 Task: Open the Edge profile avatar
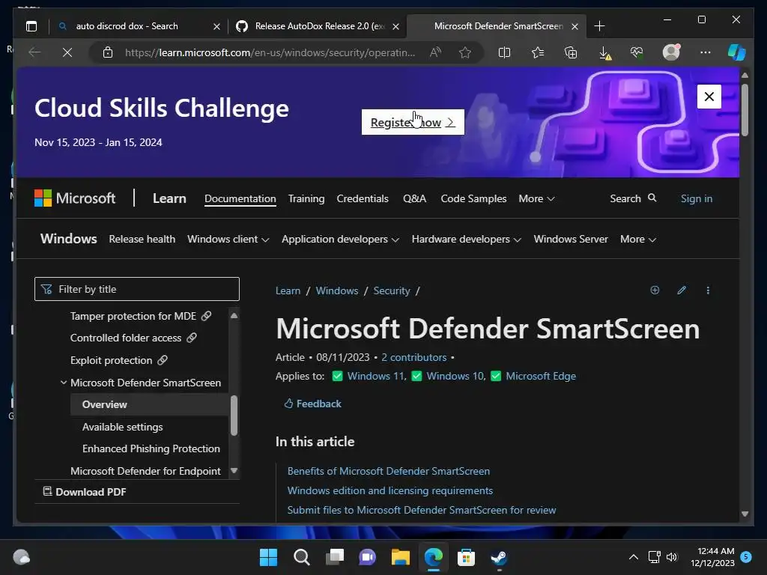pos(671,52)
